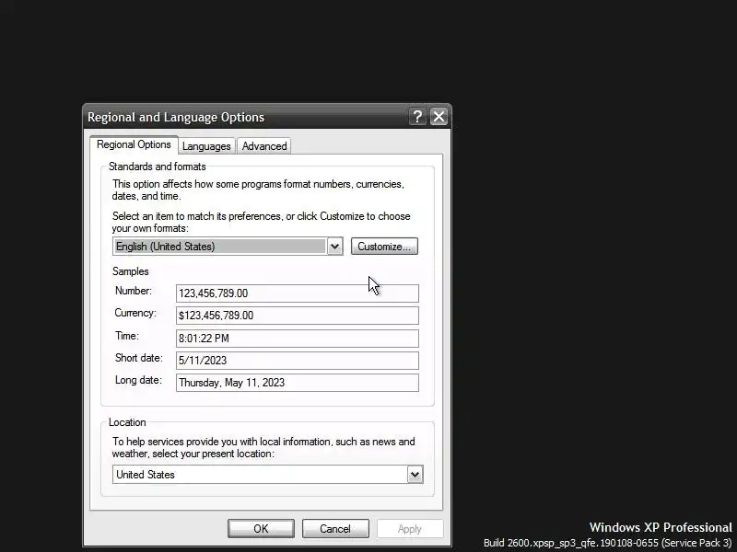Click the greyed-out Apply button
Image resolution: width=737 pixels, height=552 pixels.
[x=410, y=529]
